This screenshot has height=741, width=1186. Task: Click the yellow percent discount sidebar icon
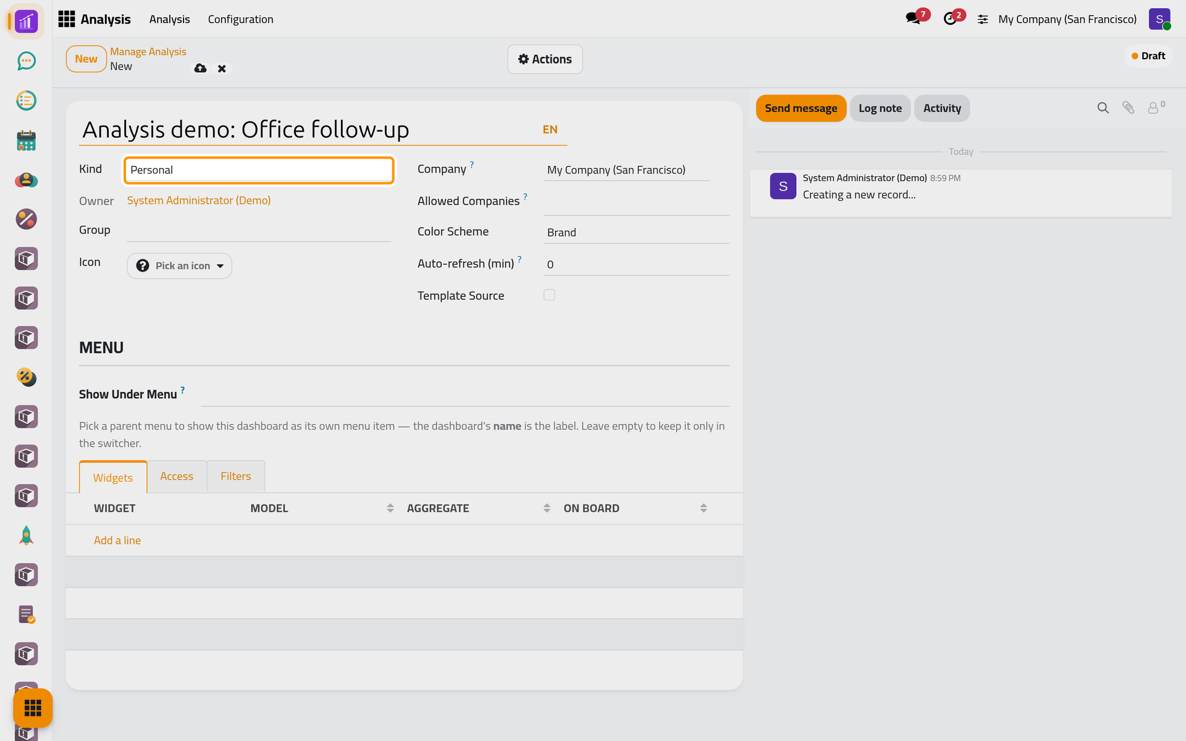point(26,377)
